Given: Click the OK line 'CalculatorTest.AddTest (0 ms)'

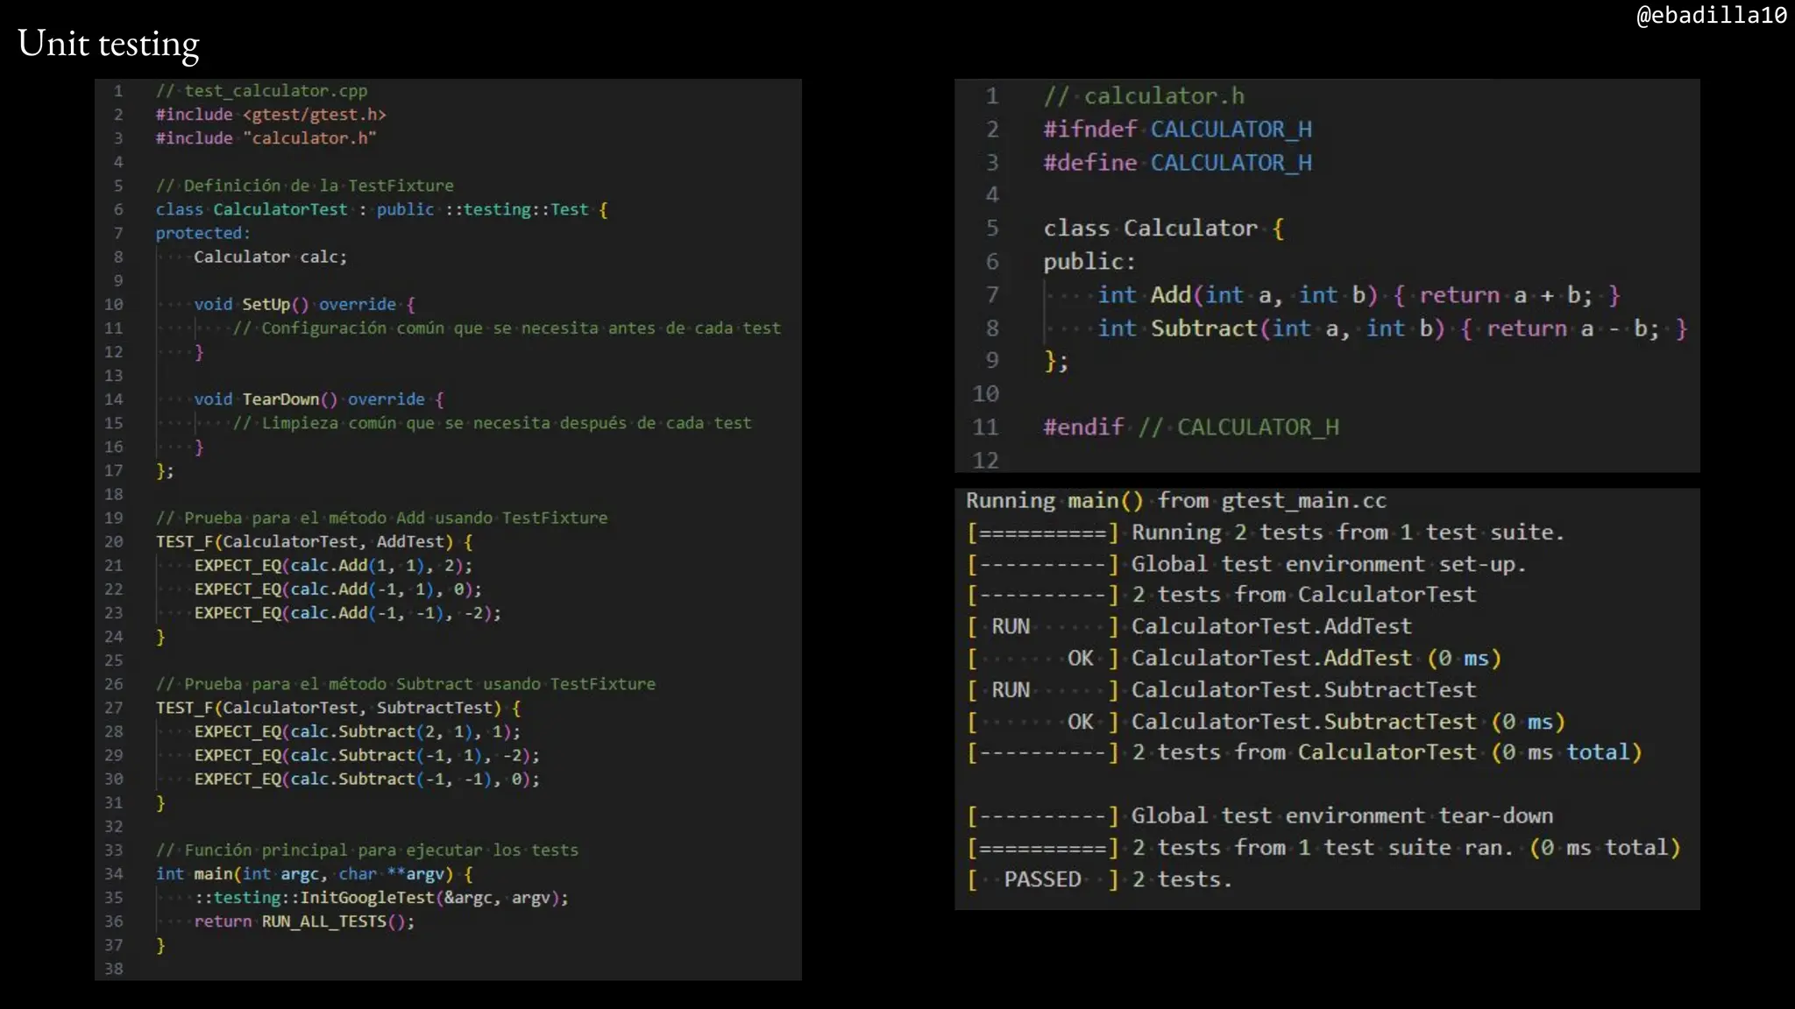Looking at the screenshot, I should pos(1234,658).
